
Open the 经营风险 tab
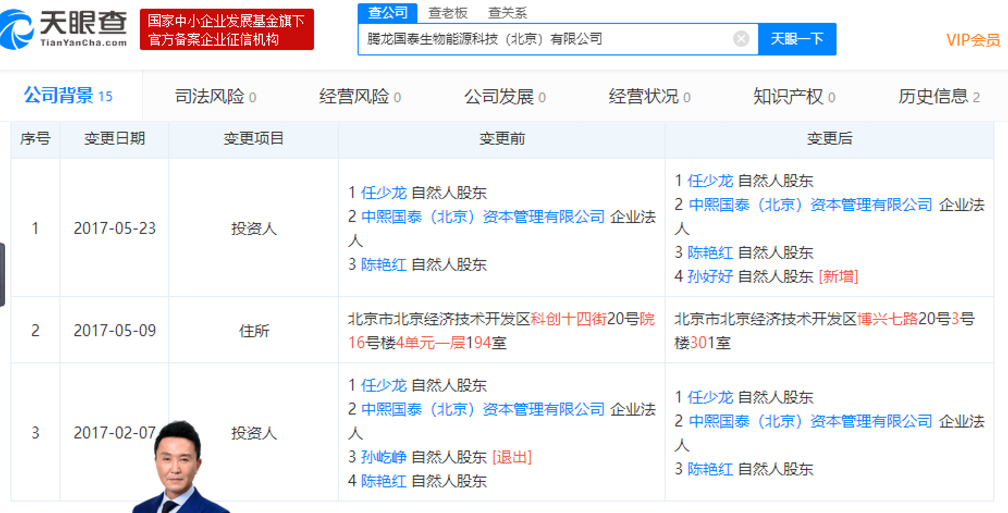[360, 97]
